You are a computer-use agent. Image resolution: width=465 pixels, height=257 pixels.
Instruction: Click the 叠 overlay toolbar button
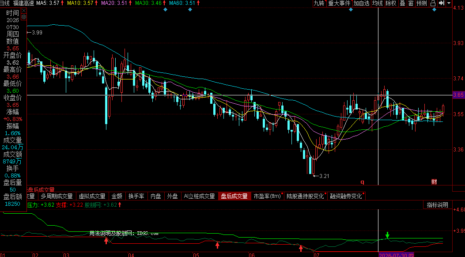pyautogui.click(x=402, y=3)
